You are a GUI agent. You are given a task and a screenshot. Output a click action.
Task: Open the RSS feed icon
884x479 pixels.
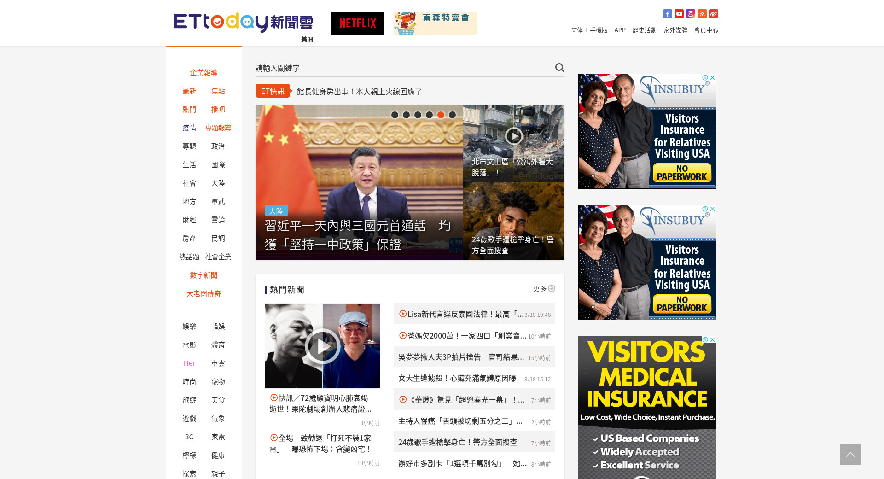(x=702, y=14)
